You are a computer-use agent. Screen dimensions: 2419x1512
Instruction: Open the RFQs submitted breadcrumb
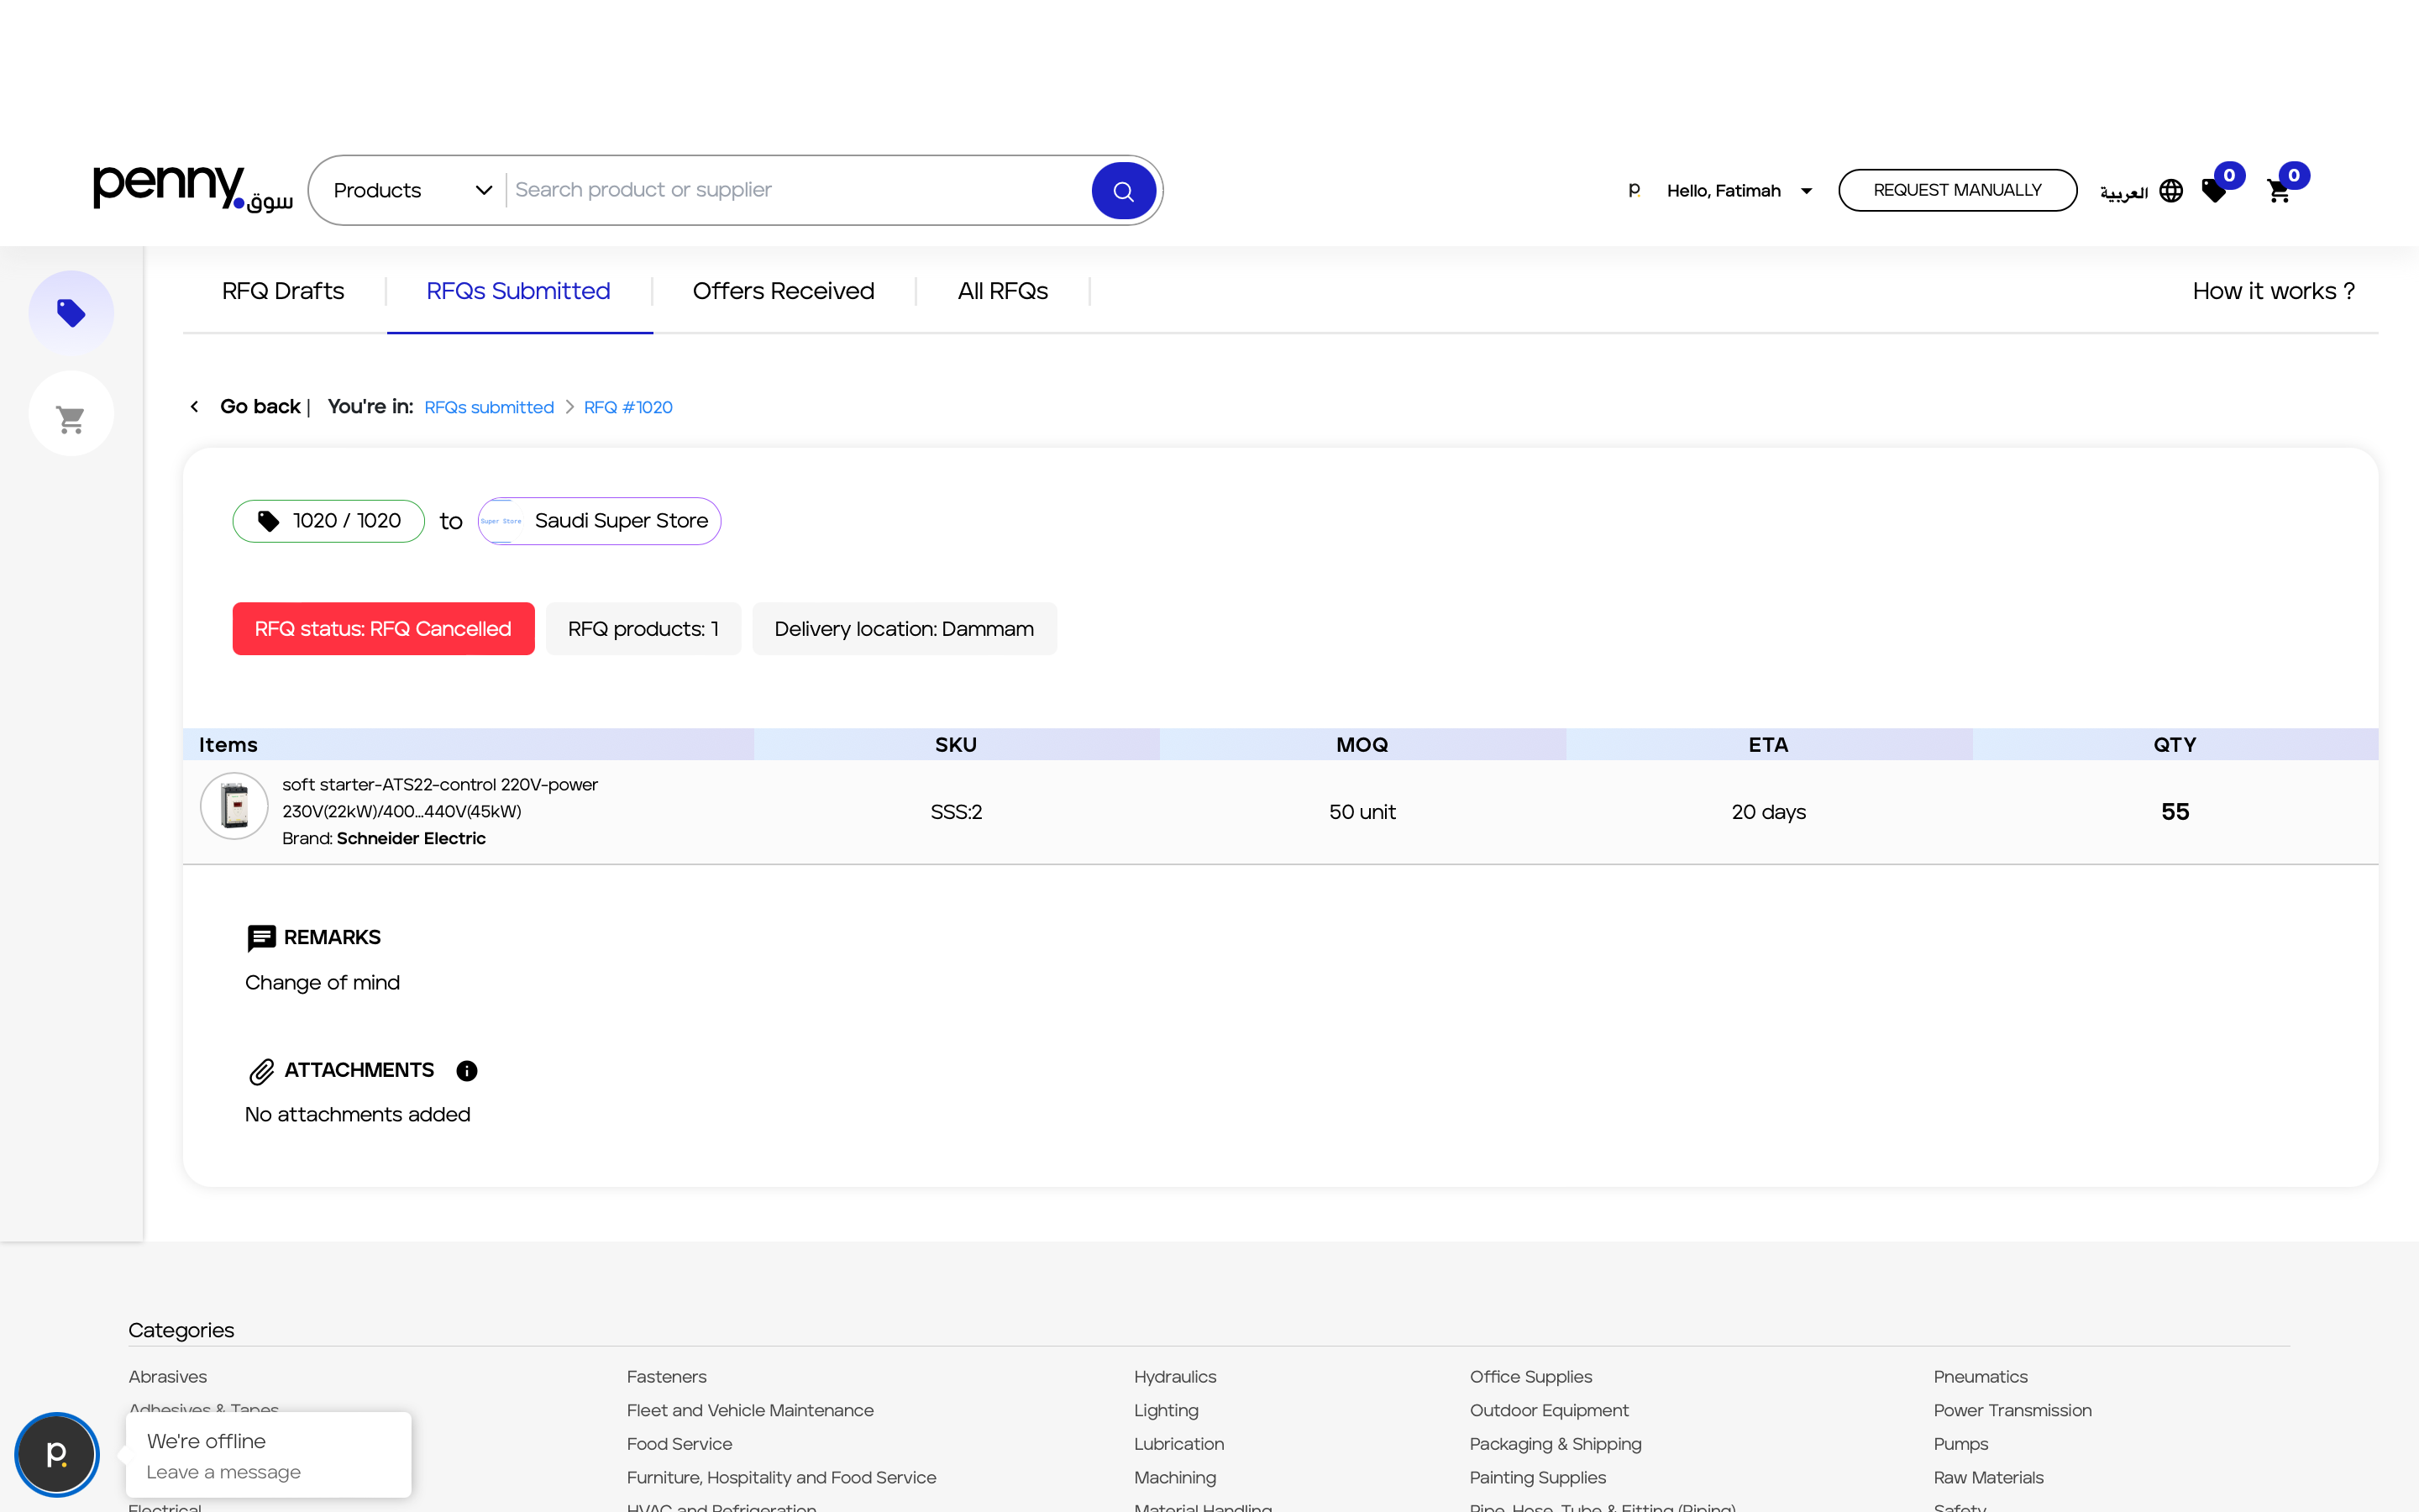point(489,407)
